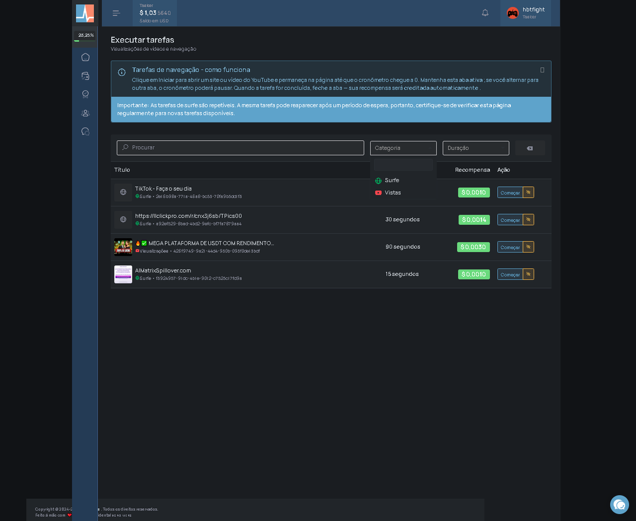Click the Ação column header

click(x=503, y=170)
